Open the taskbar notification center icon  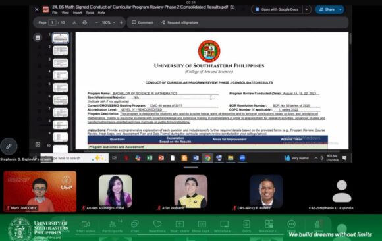point(344,158)
